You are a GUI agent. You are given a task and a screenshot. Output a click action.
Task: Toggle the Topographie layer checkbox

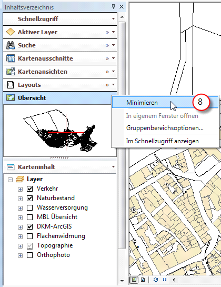[29, 246]
